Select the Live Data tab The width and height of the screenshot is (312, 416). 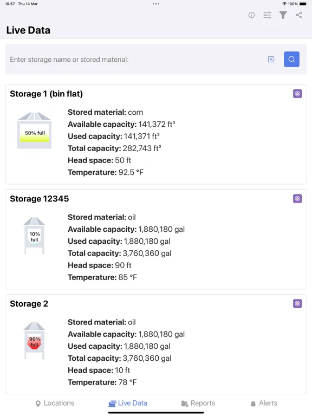coord(128,403)
